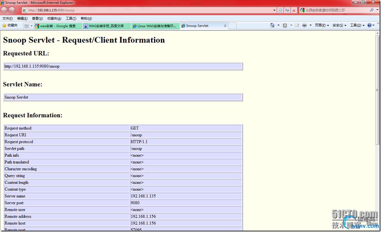The image size is (381, 232).
Task: Expand the command bar overflow chevron
Action: click(x=378, y=23)
